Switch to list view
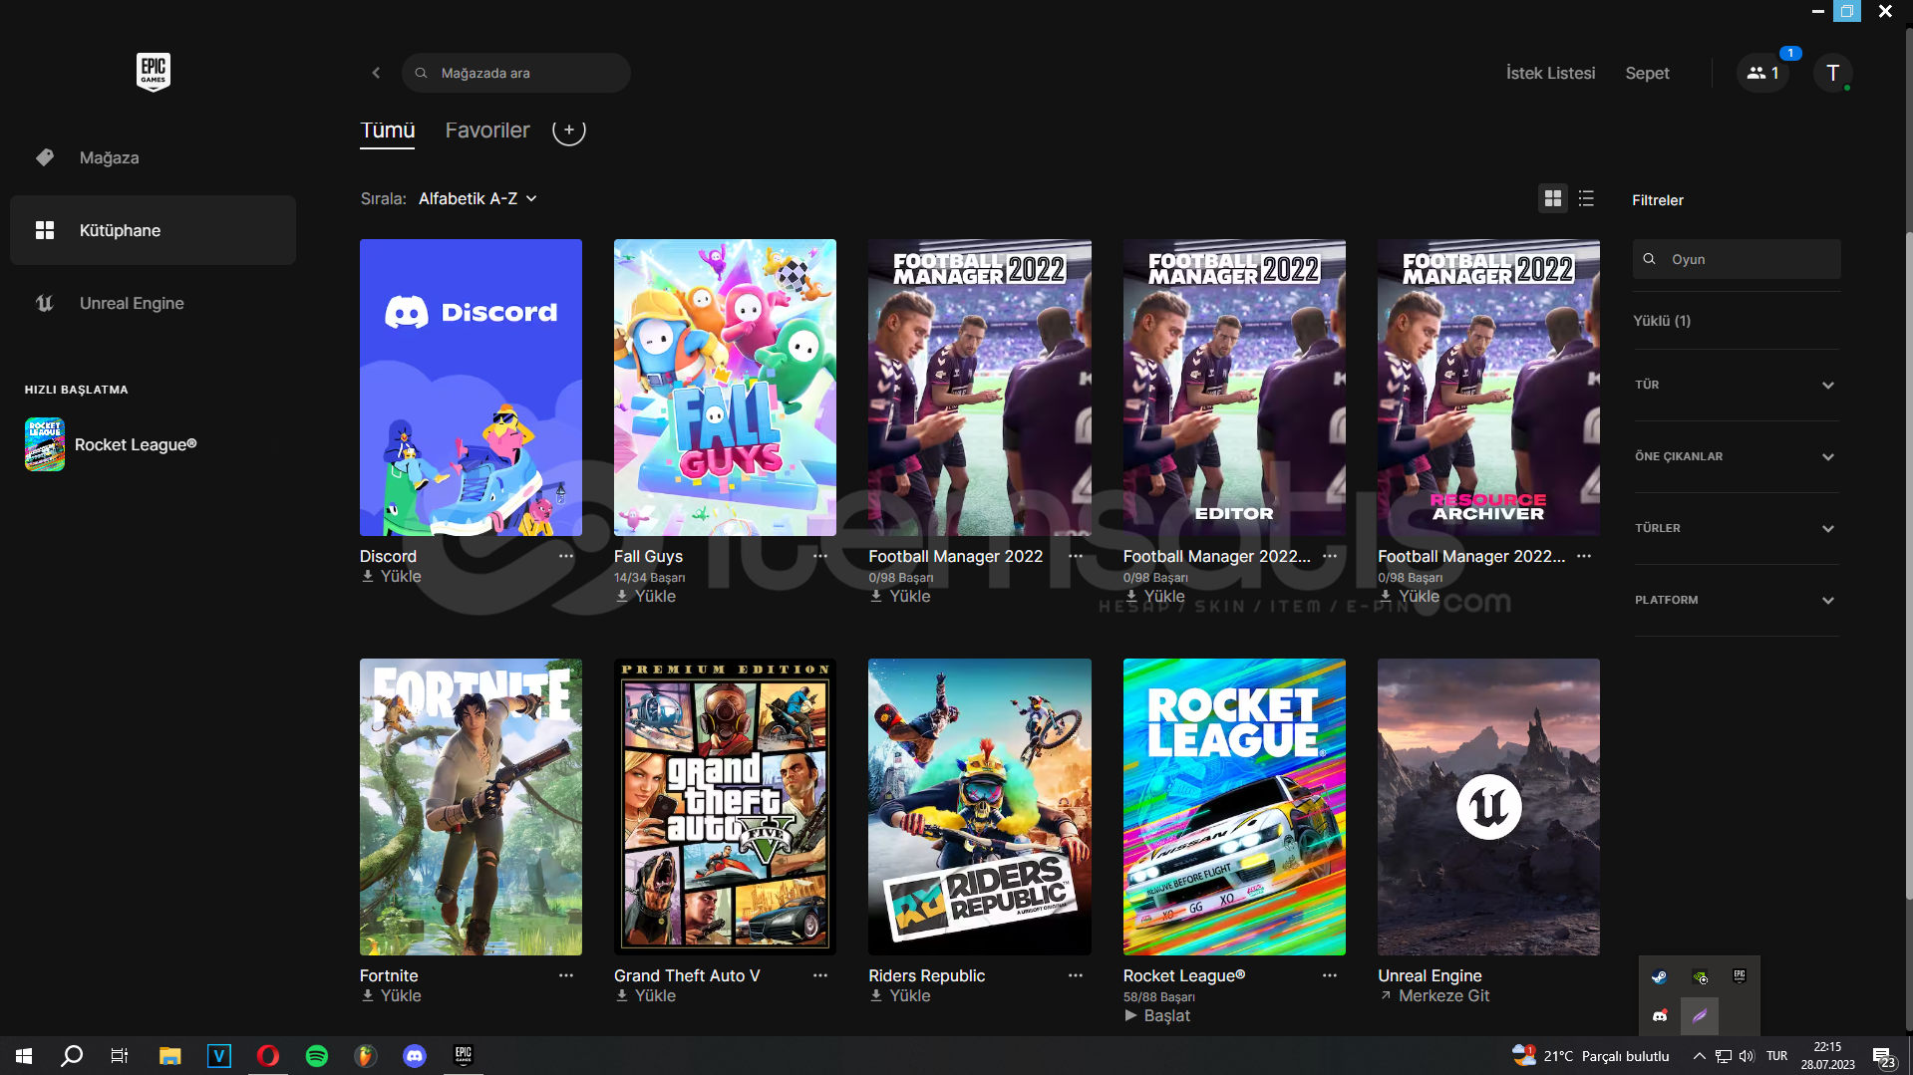Viewport: 1913px width, 1075px height. pos(1587,199)
